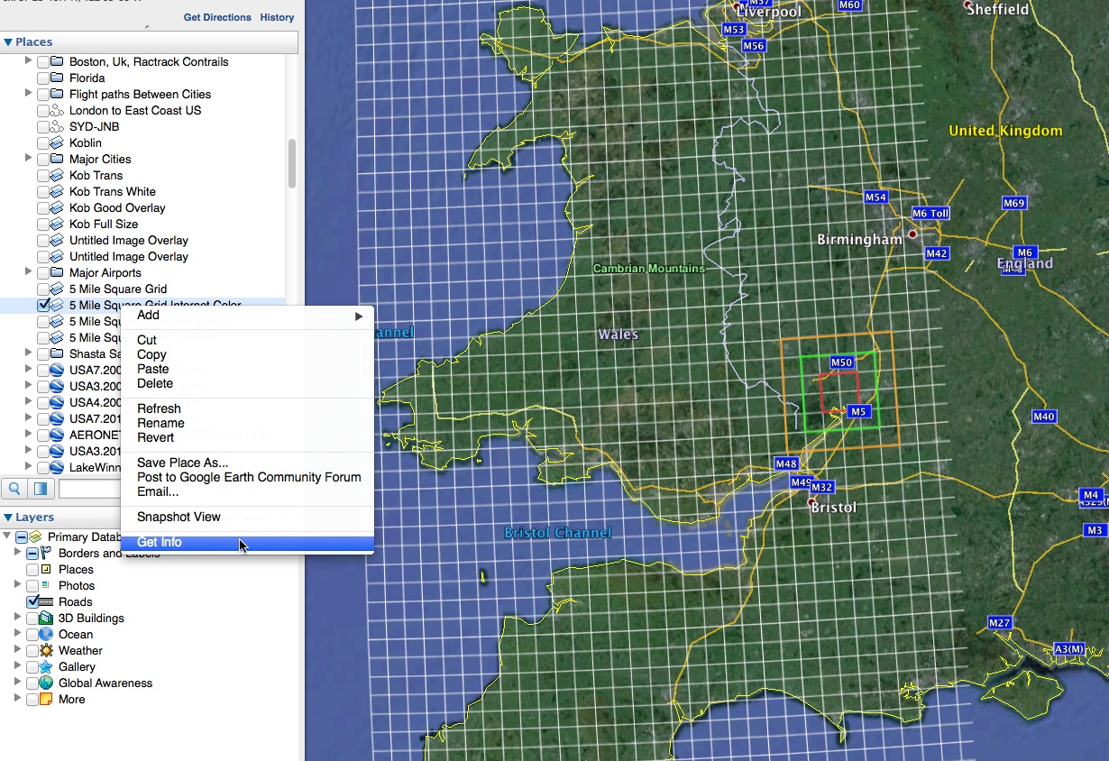Viewport: 1109px width, 761px height.
Task: Uncheck the Roads layer checkbox
Action: [33, 601]
